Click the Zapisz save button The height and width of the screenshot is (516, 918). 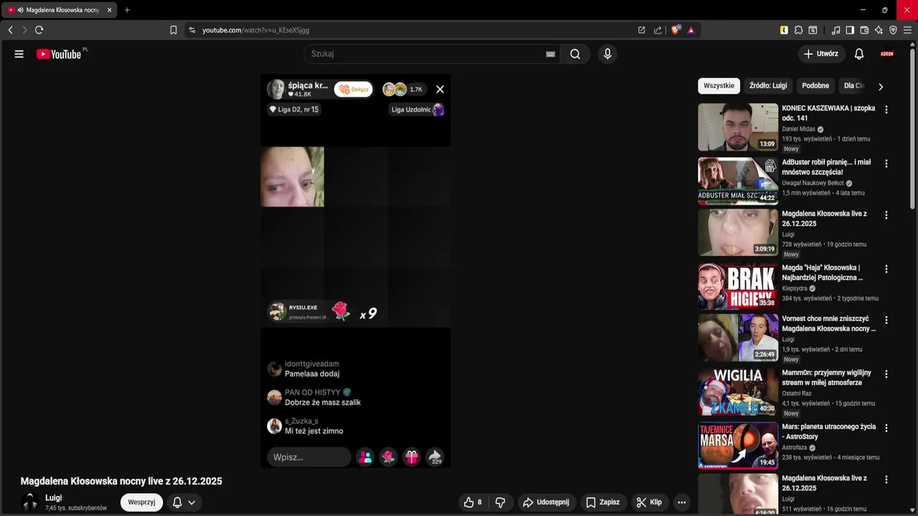(602, 502)
